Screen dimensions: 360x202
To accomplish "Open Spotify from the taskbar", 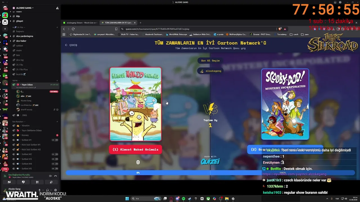I will point(183,199).
